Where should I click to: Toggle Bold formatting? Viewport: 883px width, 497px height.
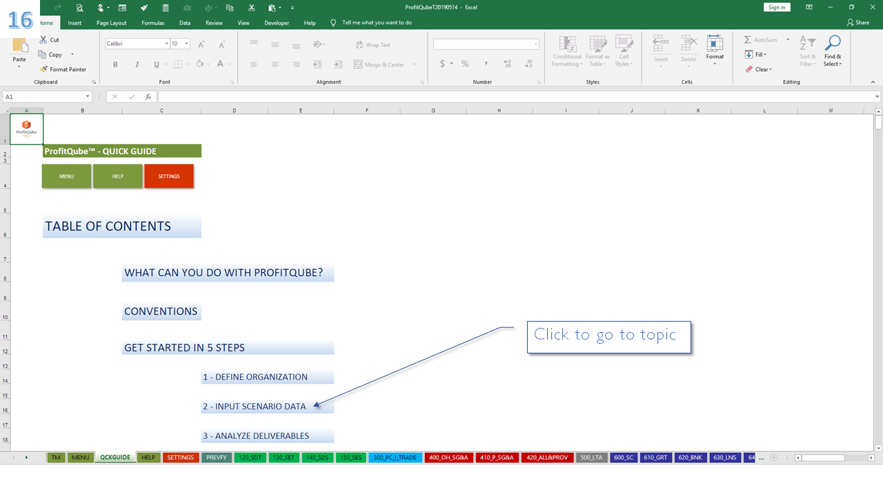[x=115, y=64]
